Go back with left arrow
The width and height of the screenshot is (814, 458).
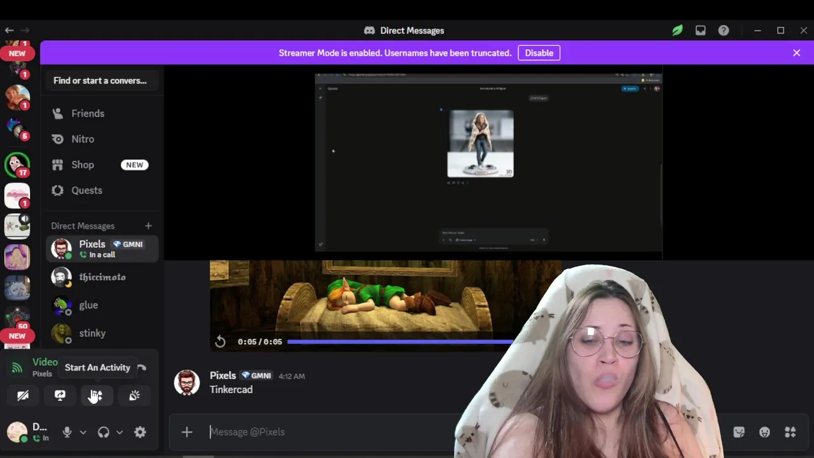click(x=9, y=31)
